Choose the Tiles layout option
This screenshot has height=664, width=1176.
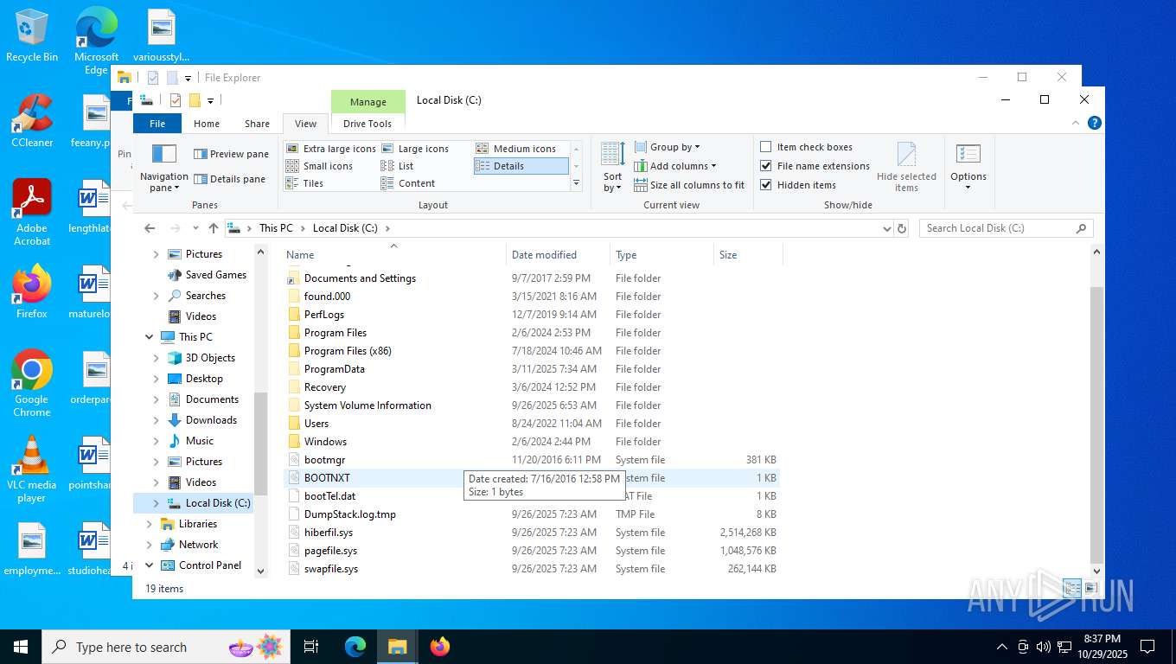(304, 183)
